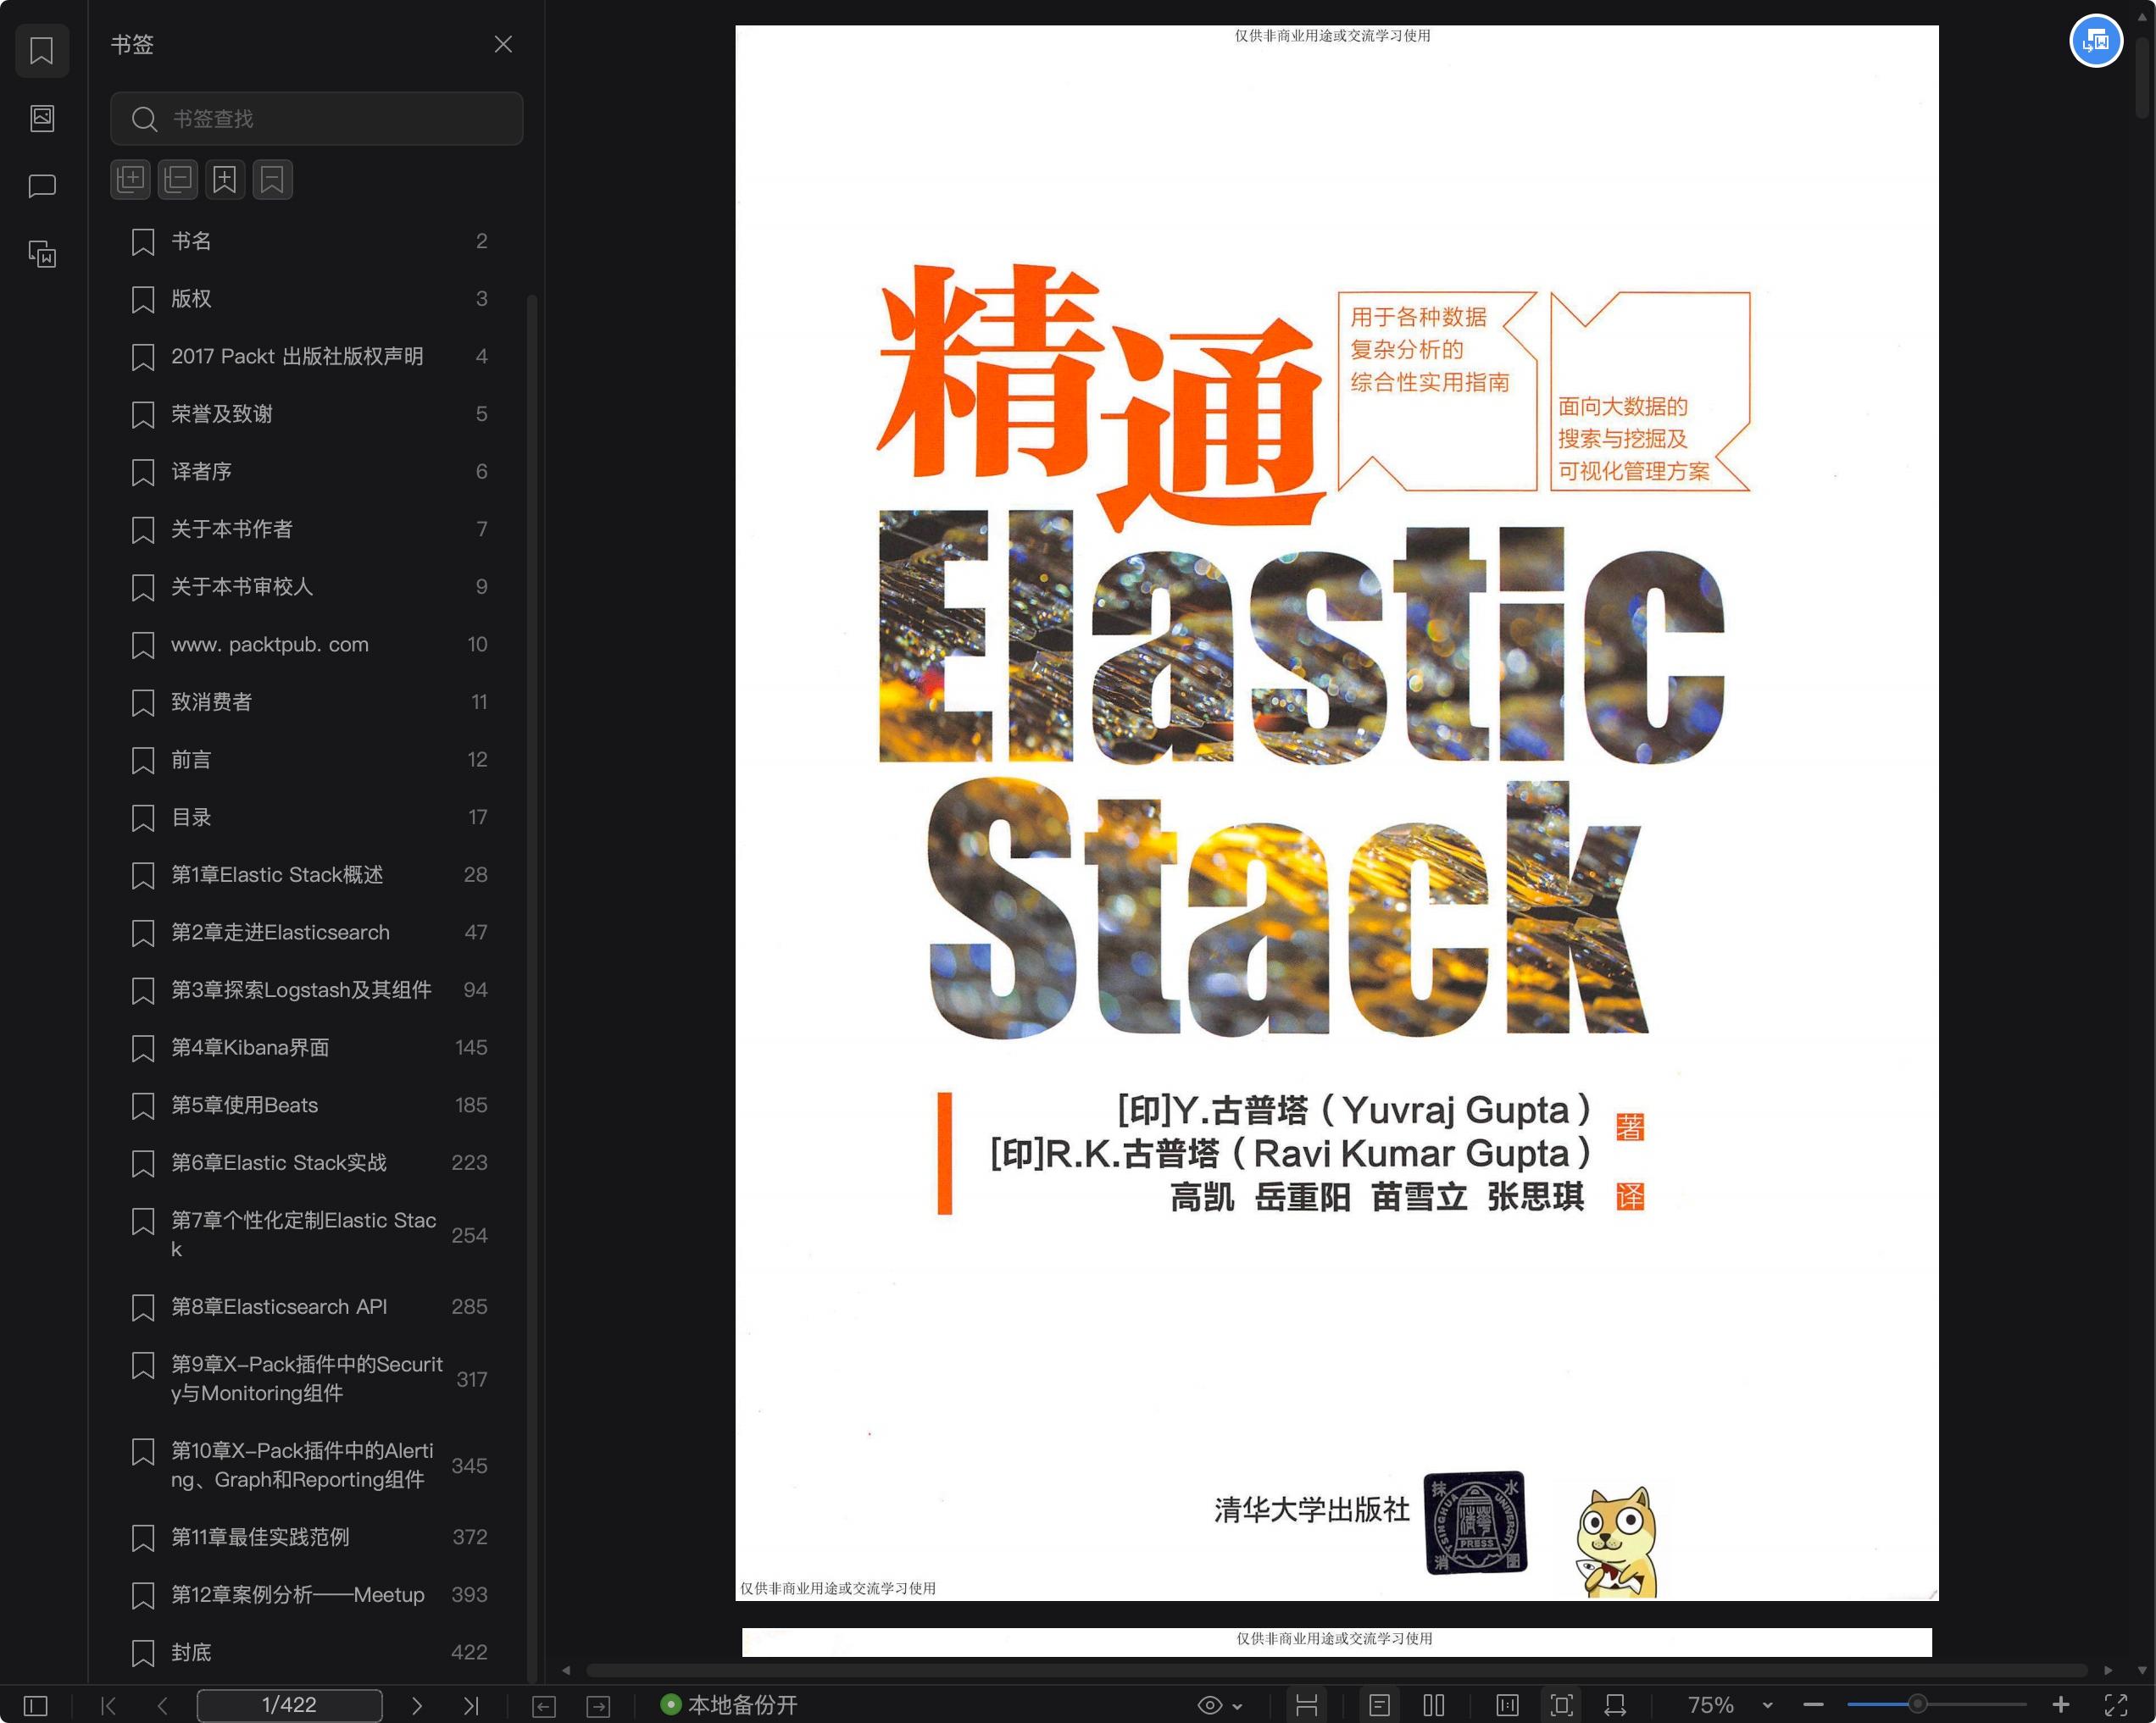Image resolution: width=2156 pixels, height=1723 pixels.
Task: Collapse all bookmarks icon
Action: coord(178,180)
